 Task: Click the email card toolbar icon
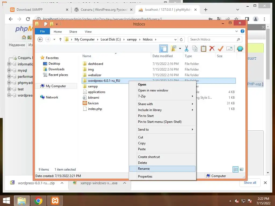(x=229, y=49)
